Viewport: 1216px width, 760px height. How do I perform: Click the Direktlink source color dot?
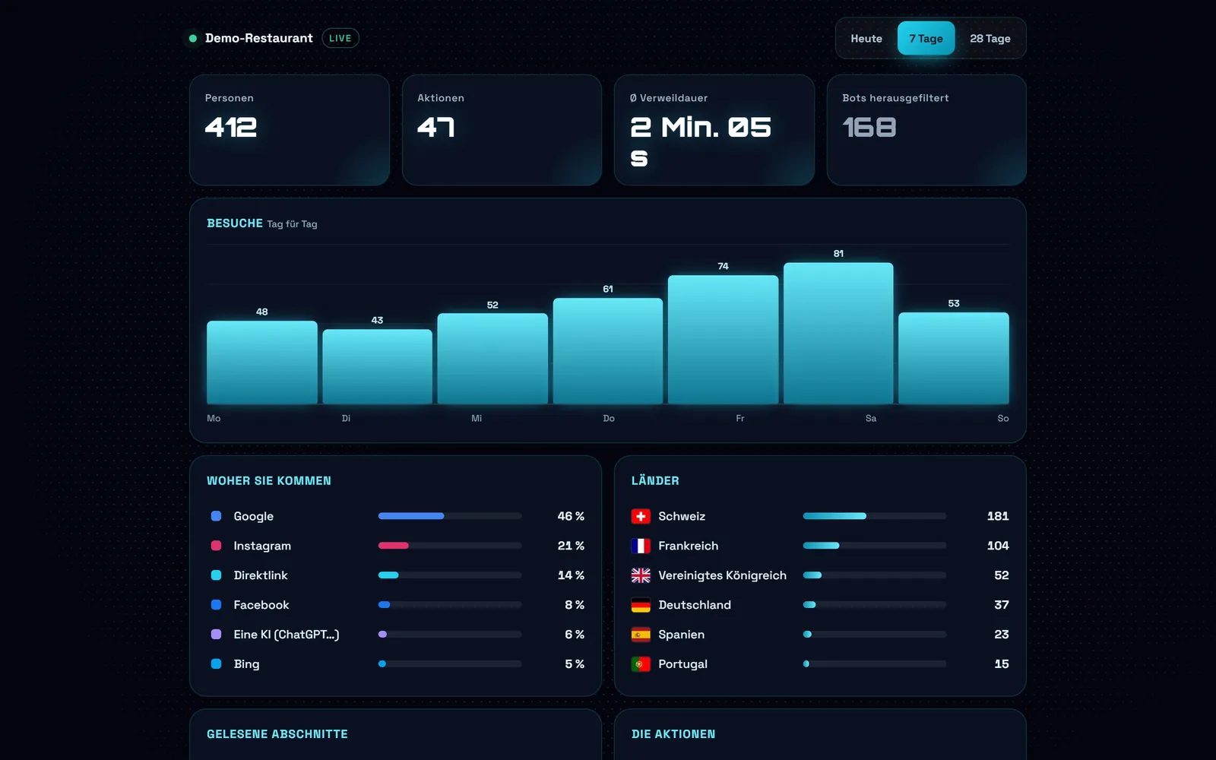pyautogui.click(x=216, y=575)
